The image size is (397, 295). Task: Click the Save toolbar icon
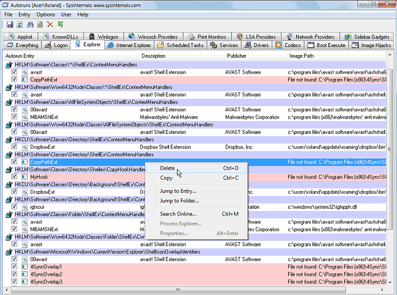(10, 24)
